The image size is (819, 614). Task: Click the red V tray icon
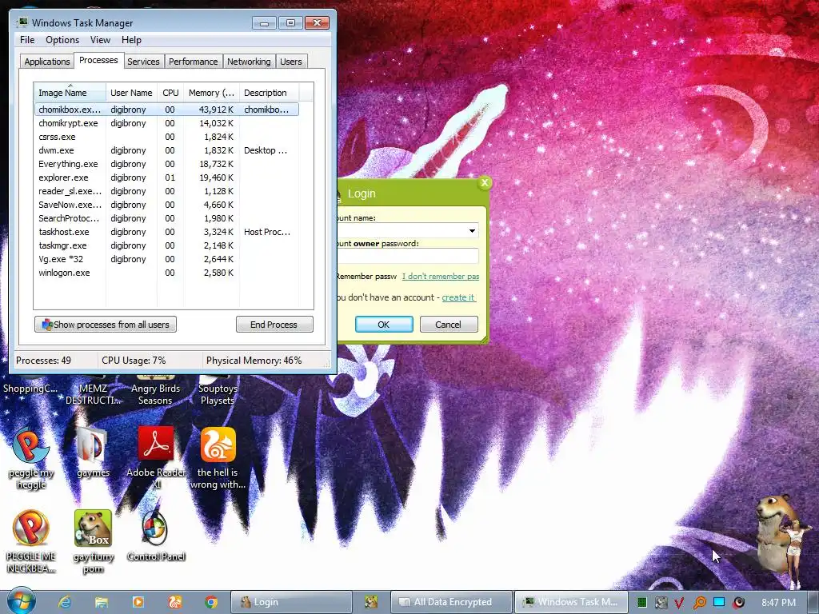(x=679, y=603)
